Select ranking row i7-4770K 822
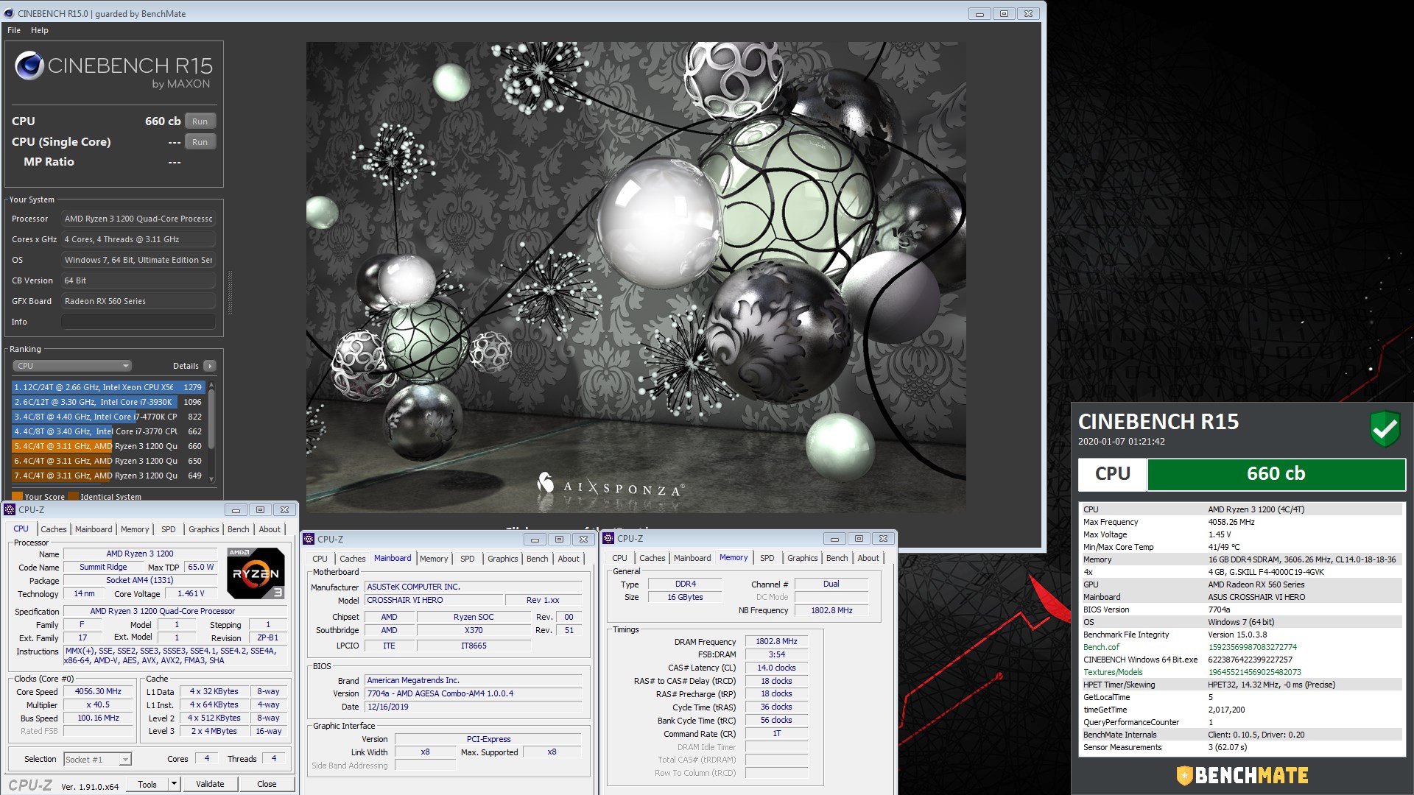Image resolution: width=1414 pixels, height=795 pixels. click(108, 417)
